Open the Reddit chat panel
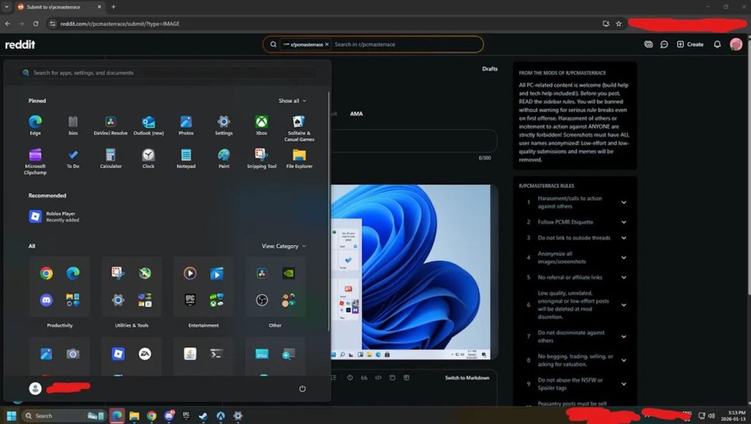 [664, 44]
